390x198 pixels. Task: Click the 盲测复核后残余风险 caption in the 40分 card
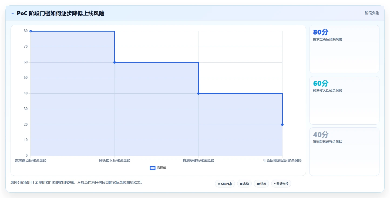[327, 142]
